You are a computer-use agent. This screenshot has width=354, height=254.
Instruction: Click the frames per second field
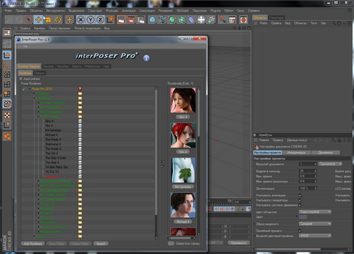point(307,171)
